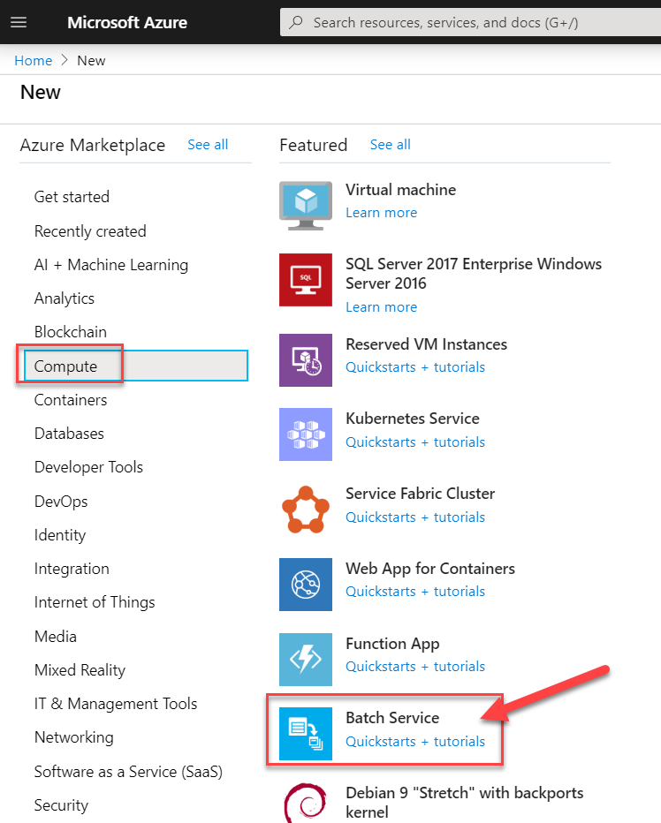The width and height of the screenshot is (661, 823).
Task: Open Quickstarts + tutorials for Web App for Containers
Action: click(415, 591)
